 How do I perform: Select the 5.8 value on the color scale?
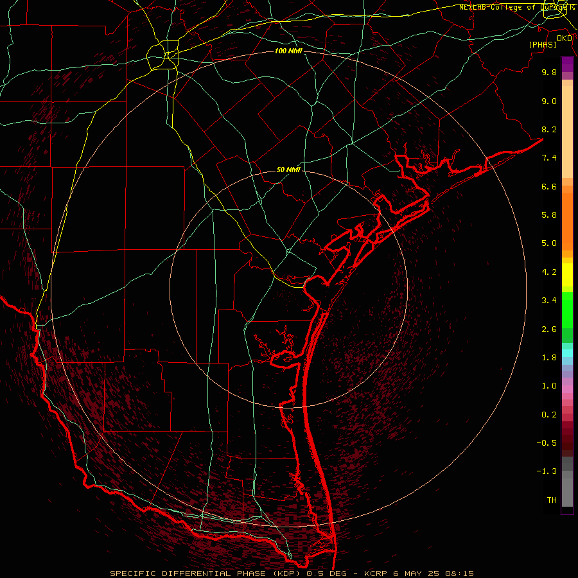pyautogui.click(x=549, y=215)
